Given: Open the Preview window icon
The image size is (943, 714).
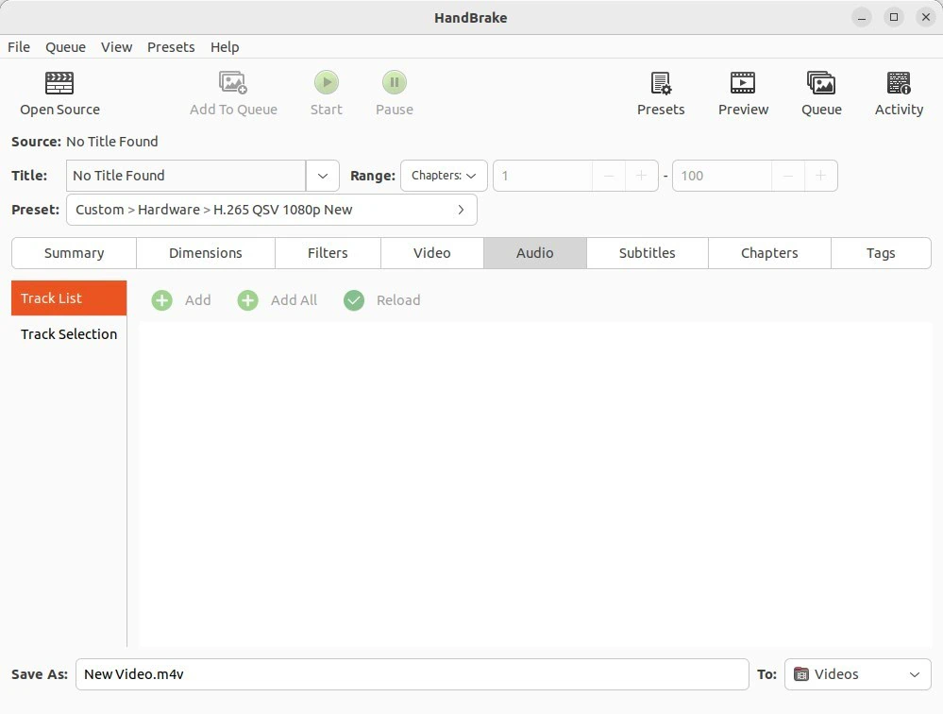Looking at the screenshot, I should point(743,83).
